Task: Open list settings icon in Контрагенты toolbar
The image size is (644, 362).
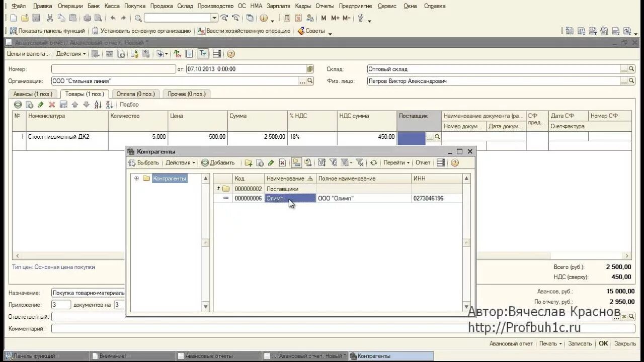Action: [441, 163]
